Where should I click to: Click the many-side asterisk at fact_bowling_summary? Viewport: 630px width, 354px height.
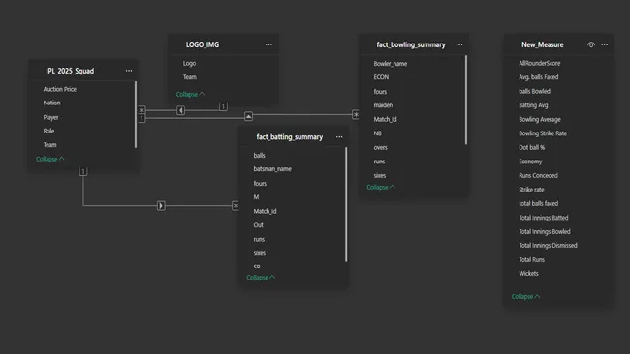point(356,115)
